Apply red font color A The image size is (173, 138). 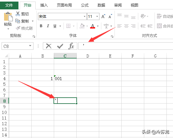click(x=93, y=26)
